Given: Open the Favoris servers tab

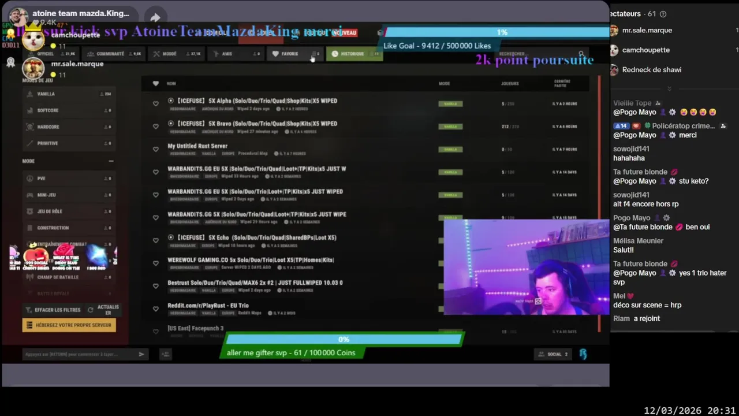Looking at the screenshot, I should coord(296,54).
